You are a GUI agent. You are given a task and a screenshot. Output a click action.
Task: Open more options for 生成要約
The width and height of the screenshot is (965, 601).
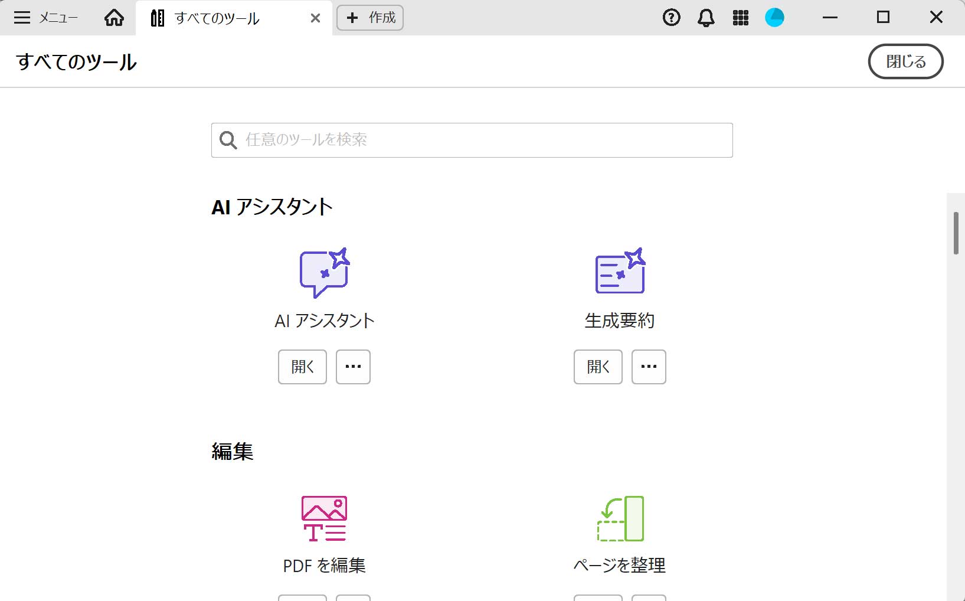click(x=649, y=367)
